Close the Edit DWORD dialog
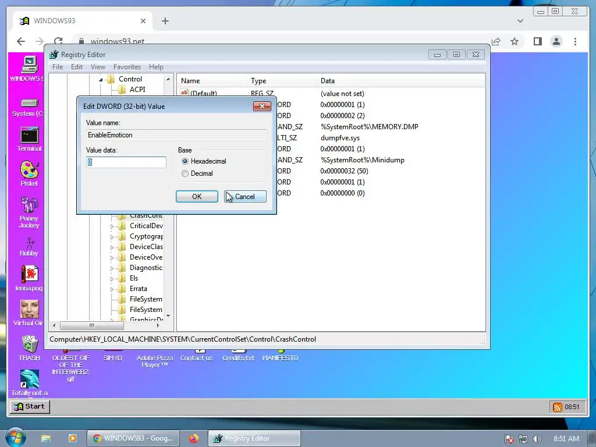This screenshot has width=596, height=447. pyautogui.click(x=262, y=106)
